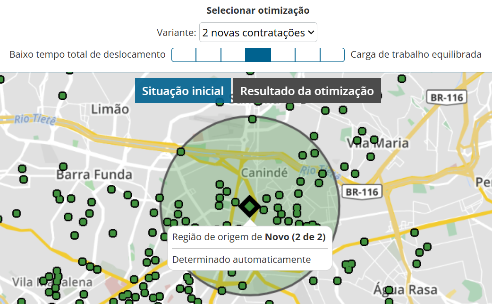
Task: Switch to the Situação inicial tab
Action: click(x=183, y=91)
